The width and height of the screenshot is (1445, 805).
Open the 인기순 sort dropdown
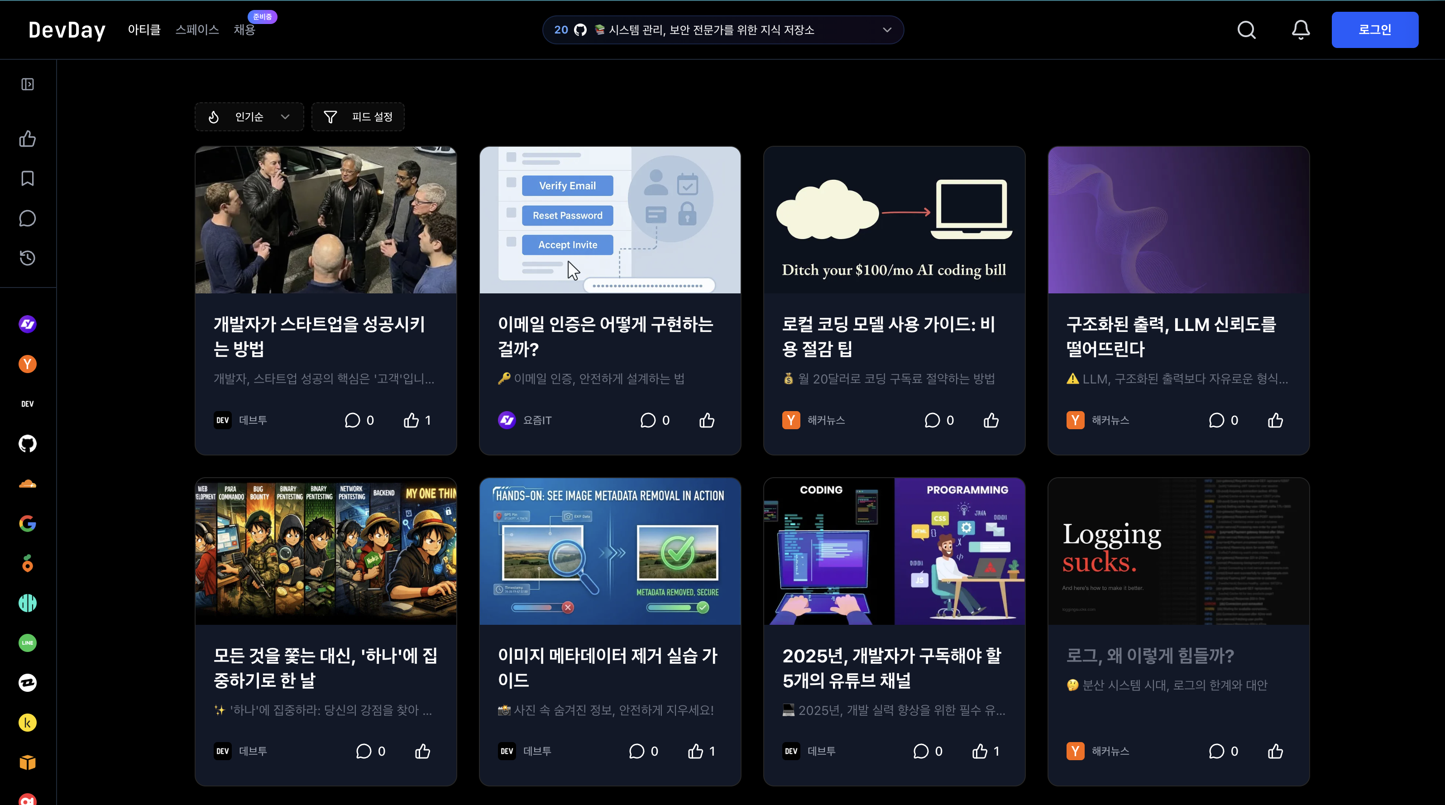[x=249, y=117]
